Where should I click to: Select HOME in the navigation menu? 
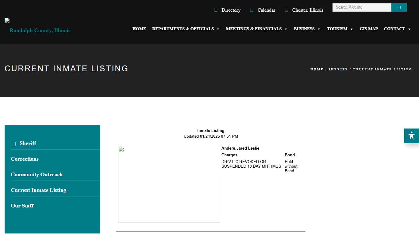139,29
